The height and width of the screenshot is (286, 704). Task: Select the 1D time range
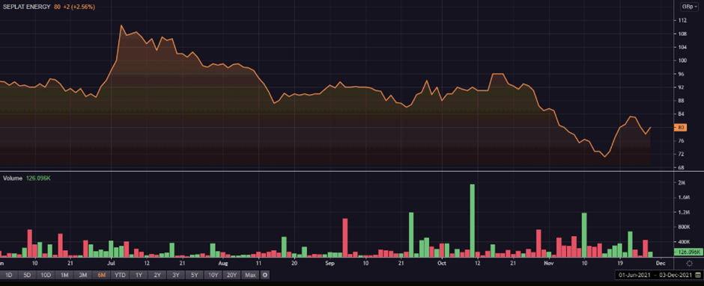coord(9,275)
